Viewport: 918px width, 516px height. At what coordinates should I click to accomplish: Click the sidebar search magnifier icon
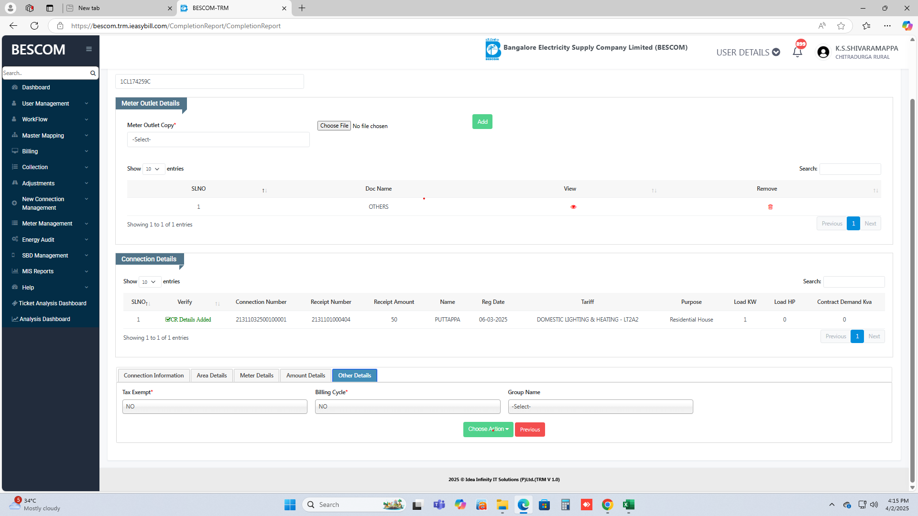click(x=93, y=73)
